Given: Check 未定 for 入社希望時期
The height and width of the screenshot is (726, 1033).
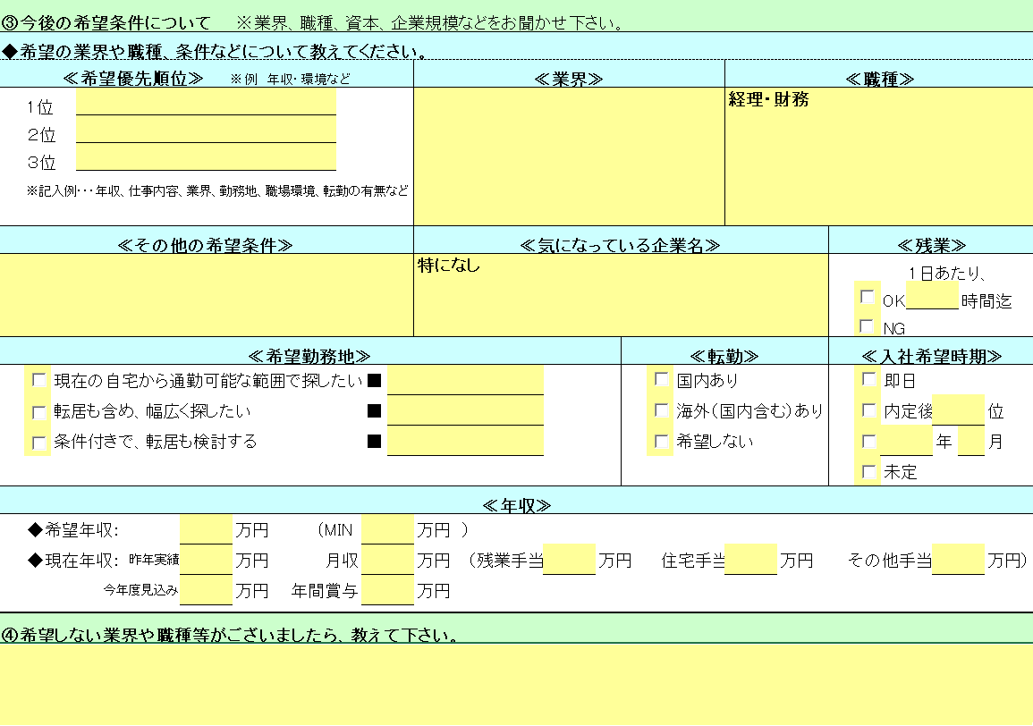Looking at the screenshot, I should 869,472.
